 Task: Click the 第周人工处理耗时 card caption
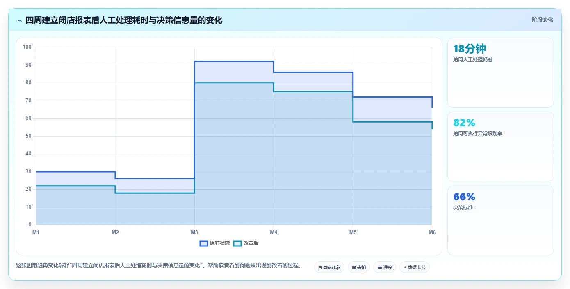click(472, 60)
